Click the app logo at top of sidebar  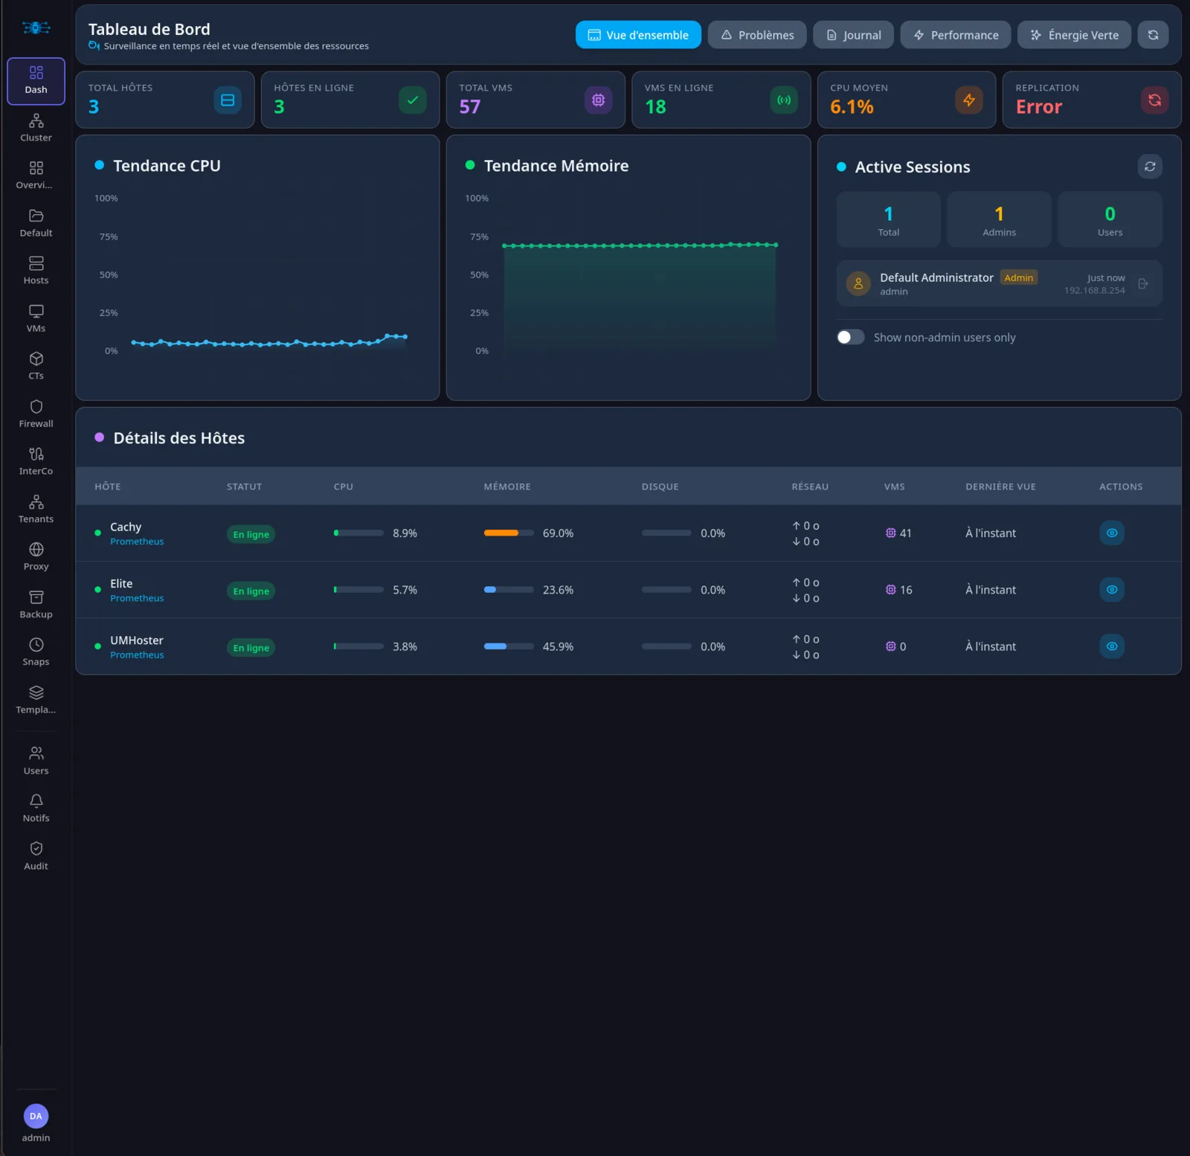point(36,28)
